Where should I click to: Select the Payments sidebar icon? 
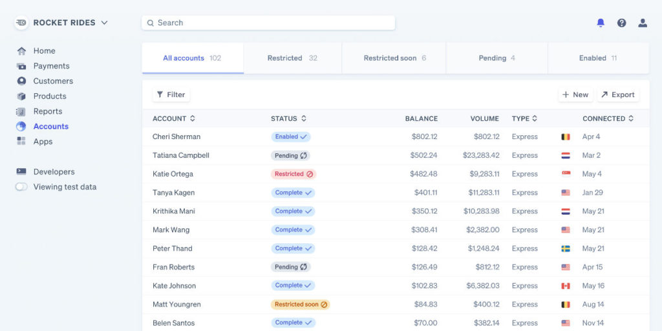22,66
